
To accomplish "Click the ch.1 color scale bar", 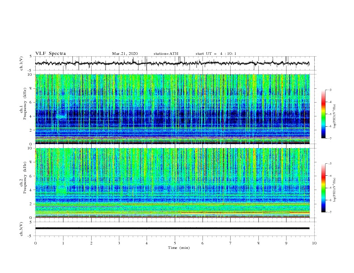I will 323,114.
